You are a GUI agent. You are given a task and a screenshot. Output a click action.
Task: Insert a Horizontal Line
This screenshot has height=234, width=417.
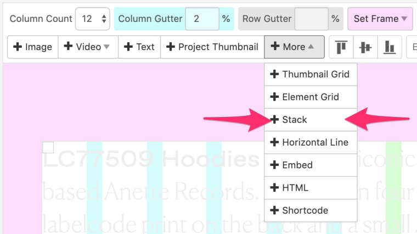tap(311, 142)
